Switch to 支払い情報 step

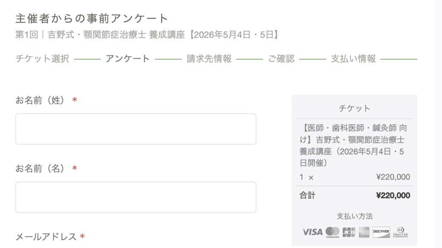pyautogui.click(x=353, y=59)
